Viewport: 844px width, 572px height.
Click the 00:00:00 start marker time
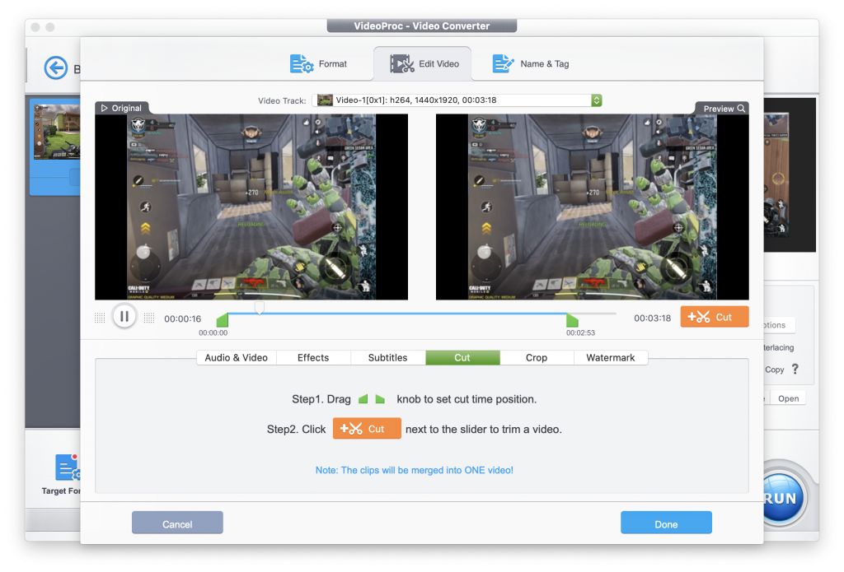(213, 333)
